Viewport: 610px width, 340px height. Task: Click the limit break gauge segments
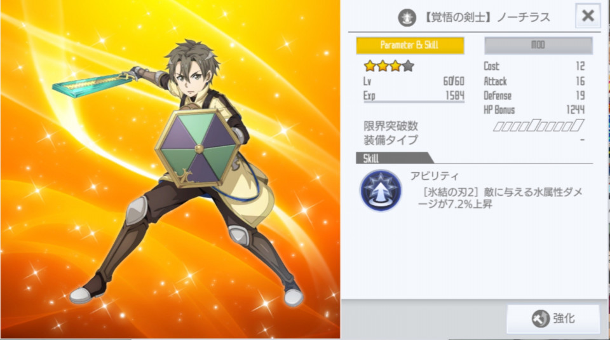pos(539,126)
